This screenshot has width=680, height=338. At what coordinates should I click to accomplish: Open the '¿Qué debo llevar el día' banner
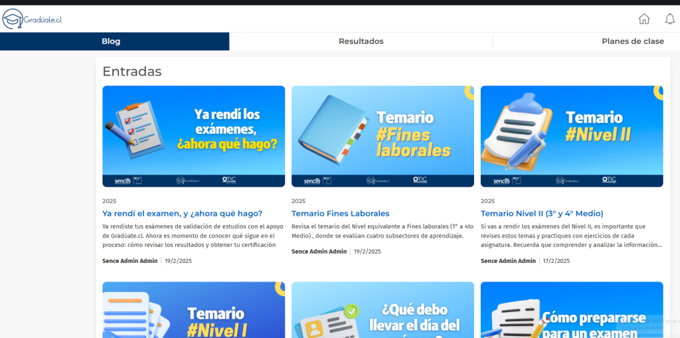coord(382,309)
